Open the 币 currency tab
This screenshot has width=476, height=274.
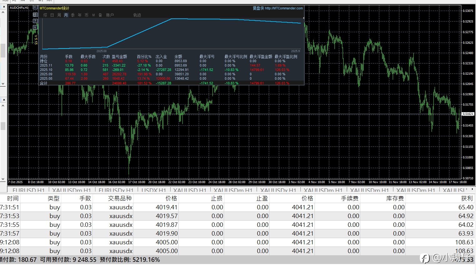pos(87,15)
